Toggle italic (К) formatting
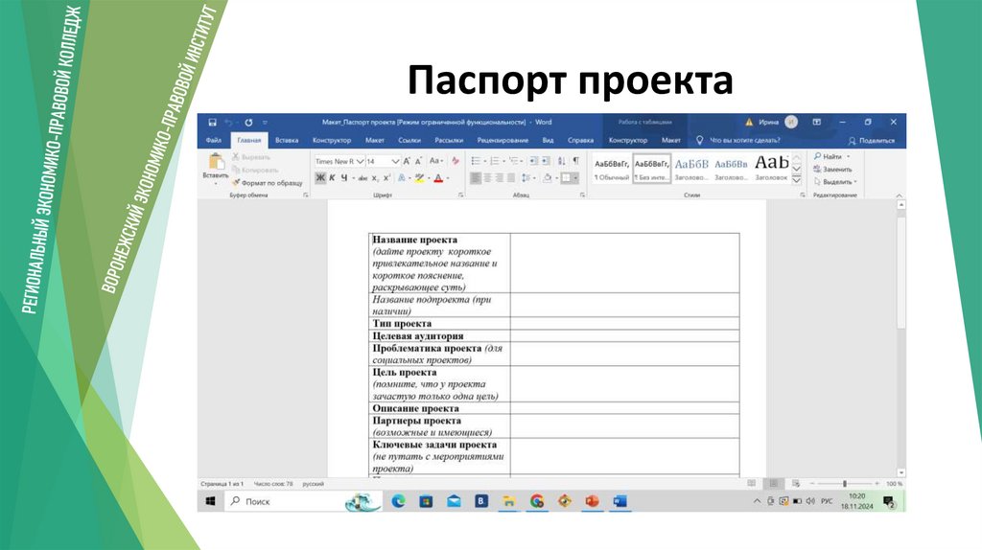The height and width of the screenshot is (550, 982). point(331,178)
